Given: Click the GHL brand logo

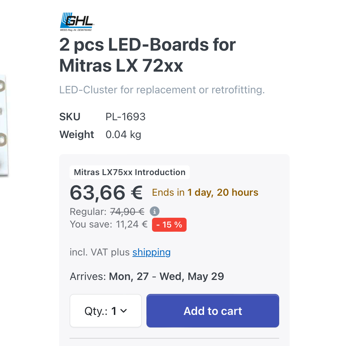Looking at the screenshot, I should click(77, 22).
